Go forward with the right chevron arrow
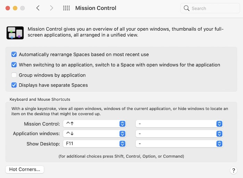Viewport: 243px width, 178px height. click(x=51, y=8)
